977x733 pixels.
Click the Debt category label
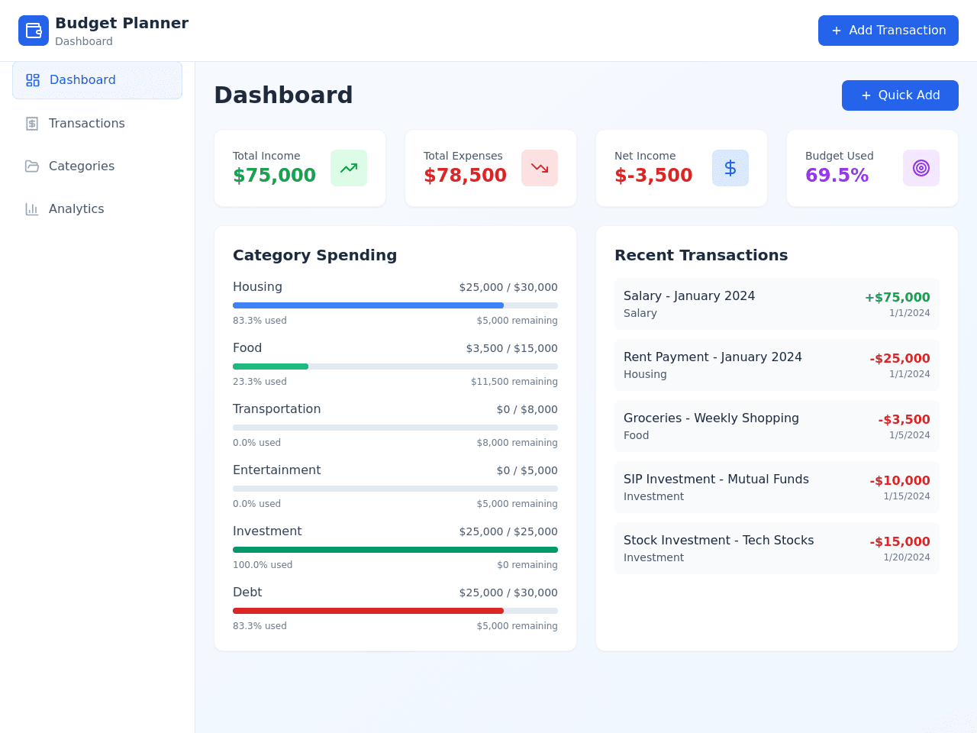point(247,593)
